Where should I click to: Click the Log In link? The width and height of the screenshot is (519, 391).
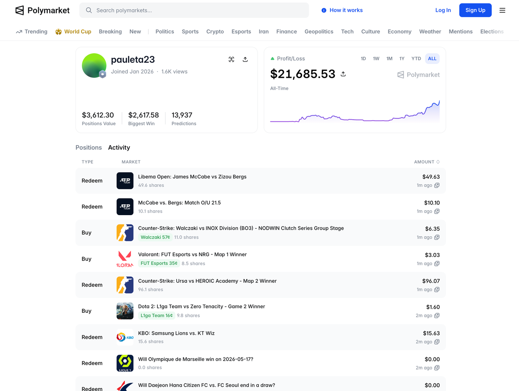click(443, 10)
